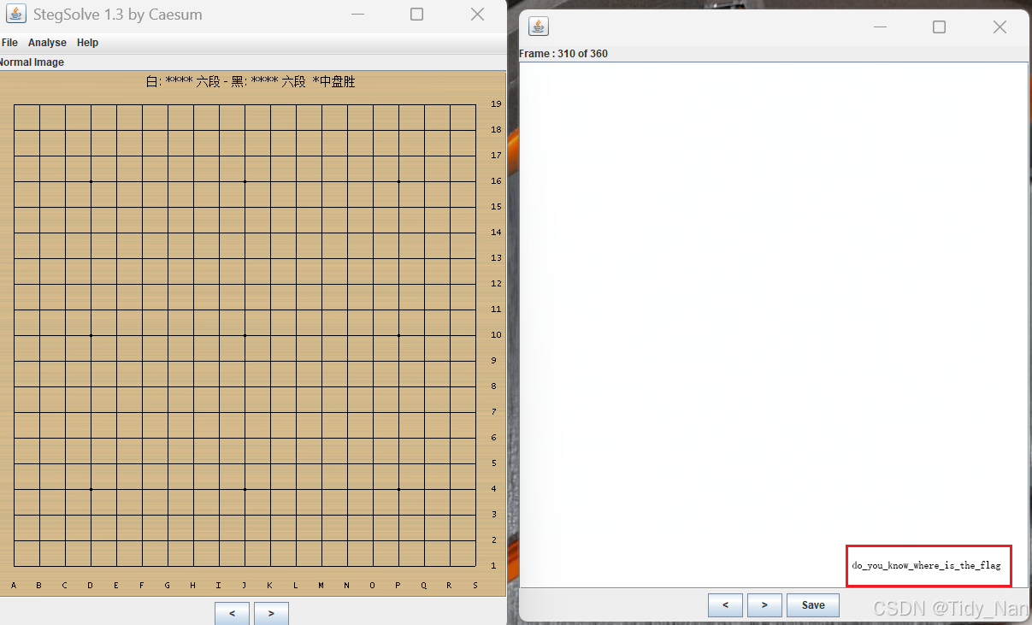Click the star point at D16
This screenshot has width=1032, height=625.
(91, 181)
